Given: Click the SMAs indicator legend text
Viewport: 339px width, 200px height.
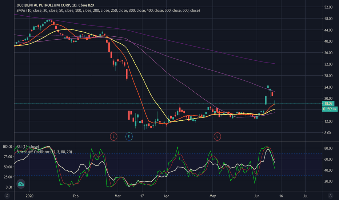Looking at the screenshot, I should click(x=108, y=11).
